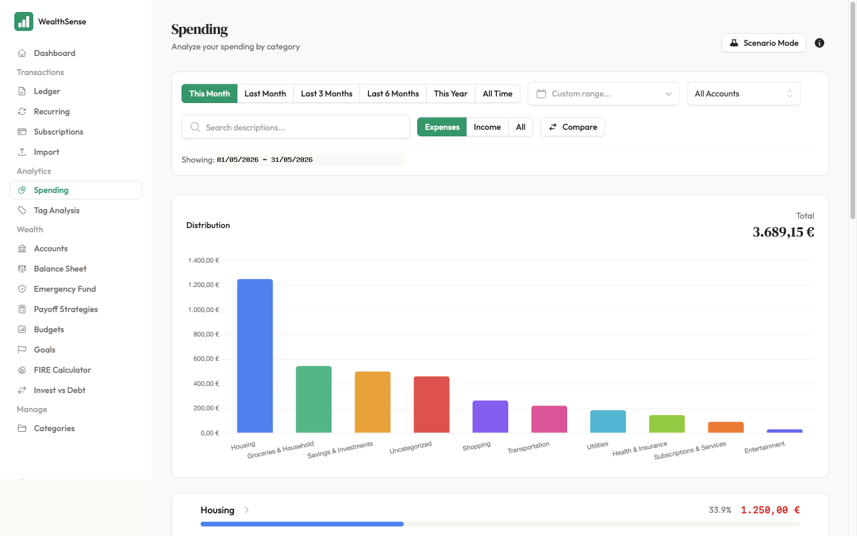
Task: Open the Emergency Fund link
Action: click(76, 289)
